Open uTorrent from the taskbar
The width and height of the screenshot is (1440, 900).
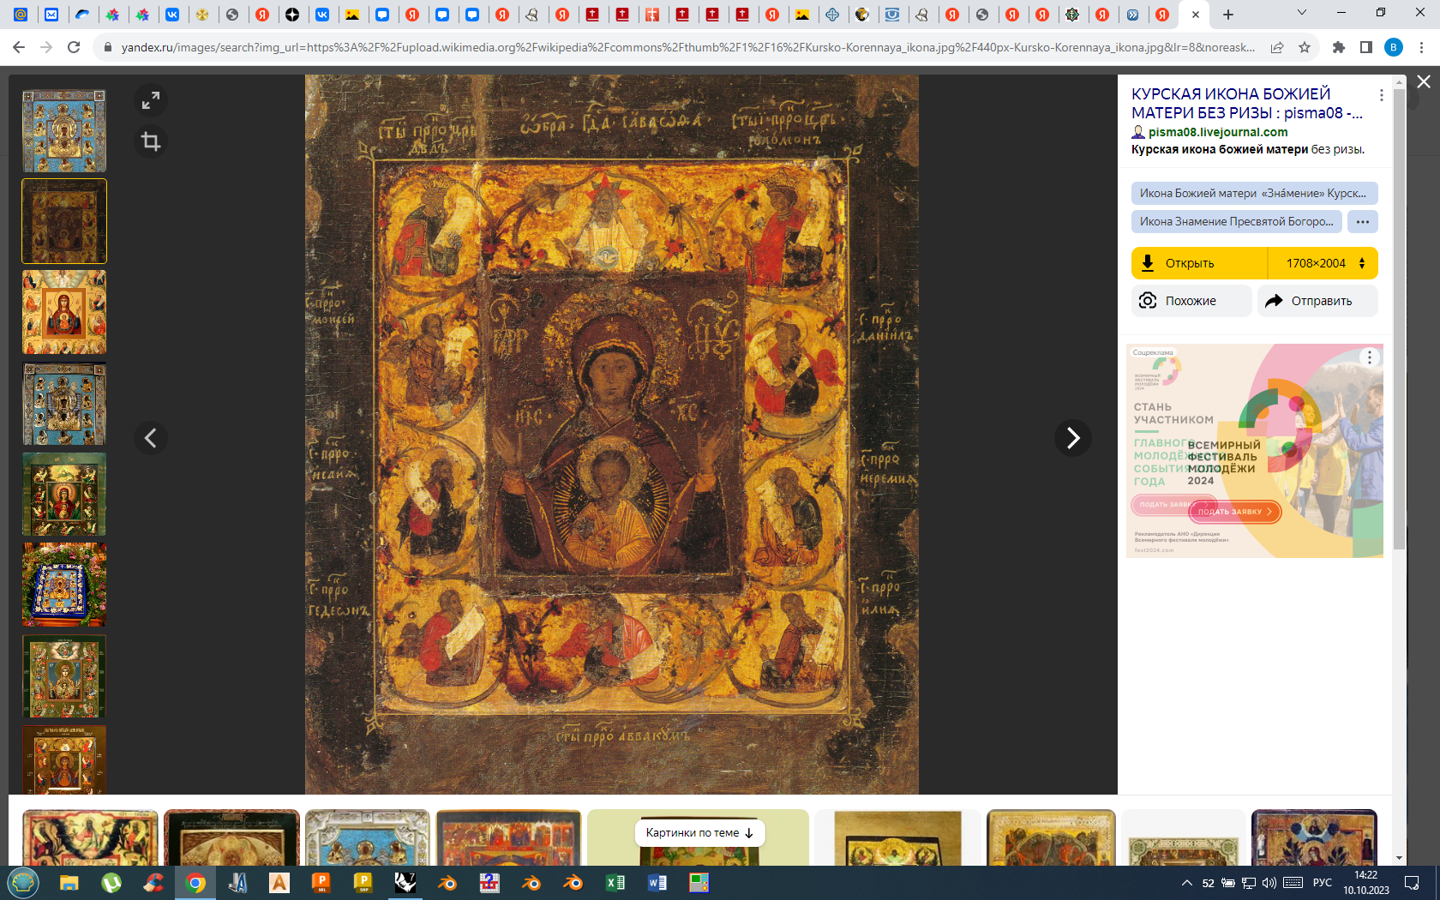[111, 883]
